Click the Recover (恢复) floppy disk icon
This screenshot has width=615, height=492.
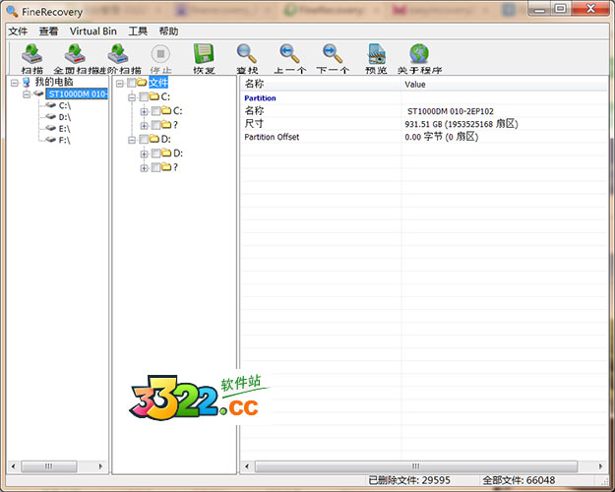[x=204, y=54]
